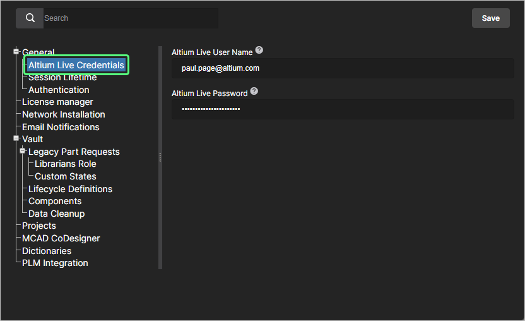The width and height of the screenshot is (525, 321).
Task: Open the Authentication settings page
Action: pyautogui.click(x=59, y=90)
